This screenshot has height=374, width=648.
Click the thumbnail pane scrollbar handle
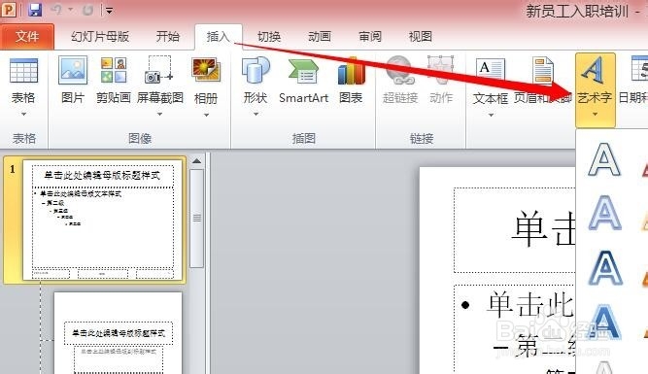pyautogui.click(x=196, y=218)
